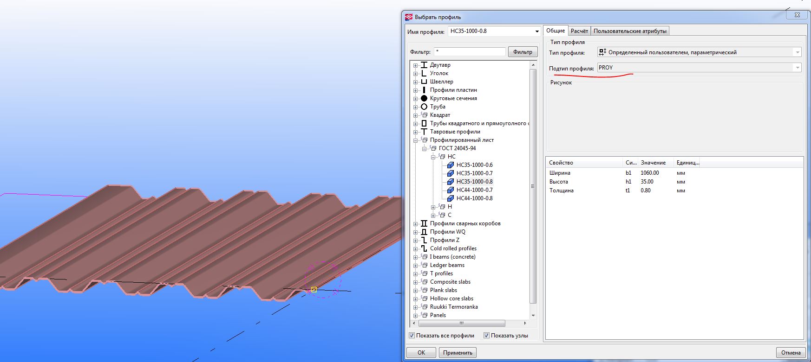Open the Пользовательские атрибуты tab
The height and width of the screenshot is (362, 811).
click(629, 31)
